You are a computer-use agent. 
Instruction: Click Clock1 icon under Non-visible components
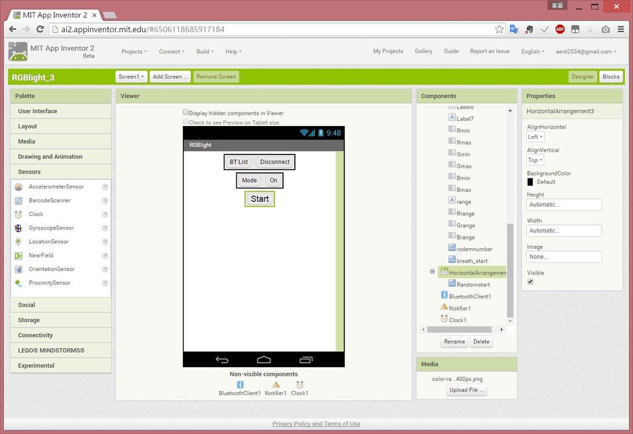point(300,385)
